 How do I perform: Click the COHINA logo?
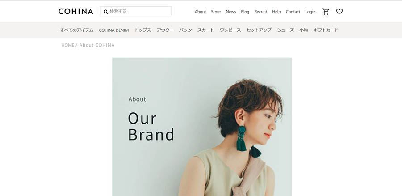[75, 11]
